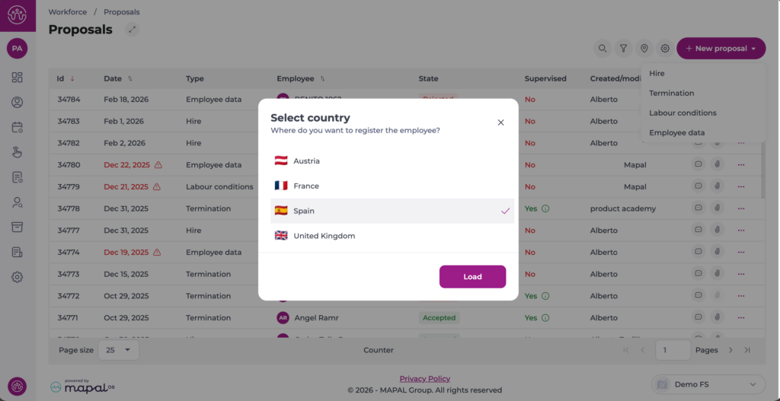Open the calendar icon in left sidebar
The height and width of the screenshot is (401, 780).
point(17,127)
